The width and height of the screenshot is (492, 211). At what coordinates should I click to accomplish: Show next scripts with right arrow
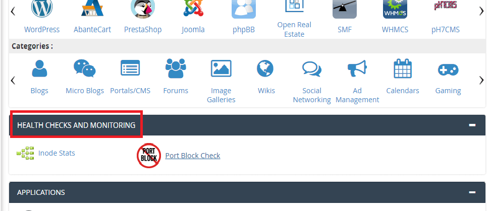(x=481, y=12)
